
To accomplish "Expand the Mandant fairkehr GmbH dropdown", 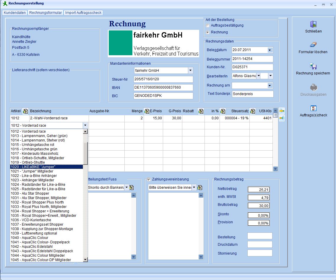I will (x=190, y=71).
